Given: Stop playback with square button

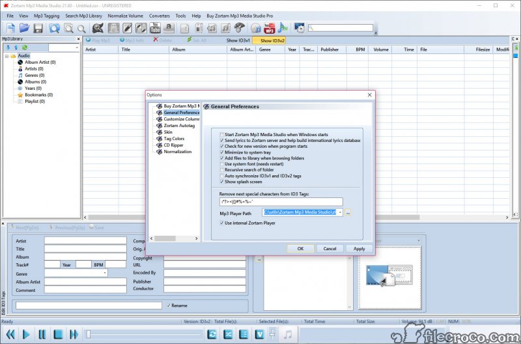Looking at the screenshot, I should 58,334.
